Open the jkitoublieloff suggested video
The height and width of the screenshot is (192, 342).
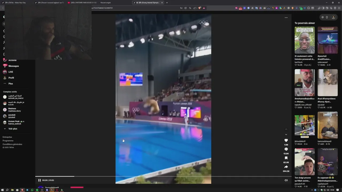tap(305, 125)
